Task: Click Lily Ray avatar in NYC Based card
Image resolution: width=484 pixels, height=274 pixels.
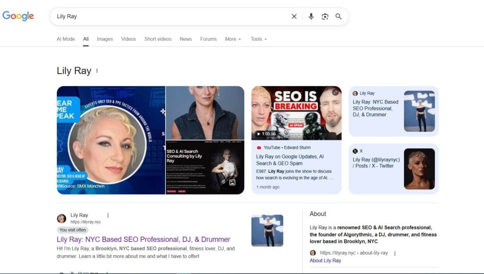Action: [355, 93]
